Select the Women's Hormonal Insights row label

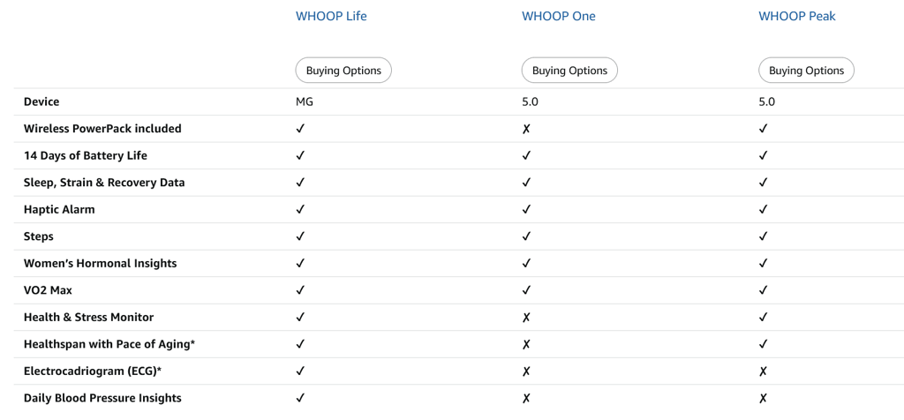[x=100, y=264]
